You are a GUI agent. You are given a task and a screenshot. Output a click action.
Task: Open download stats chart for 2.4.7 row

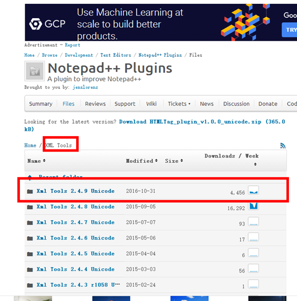(x=254, y=222)
